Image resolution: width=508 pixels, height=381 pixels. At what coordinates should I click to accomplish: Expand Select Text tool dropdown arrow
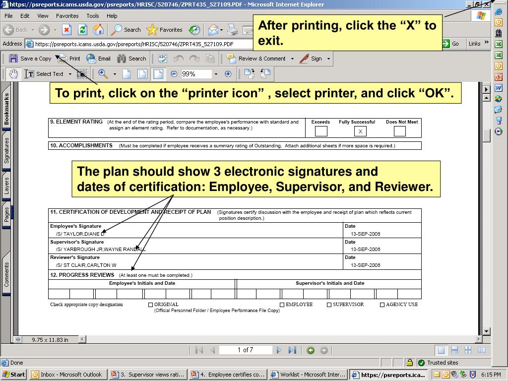[70, 74]
